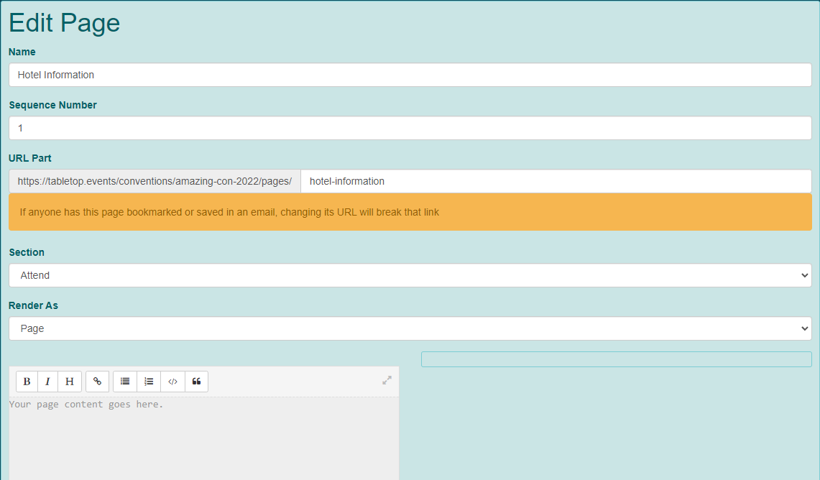The image size is (820, 480).
Task: Click the URL Part label
Action: point(29,158)
